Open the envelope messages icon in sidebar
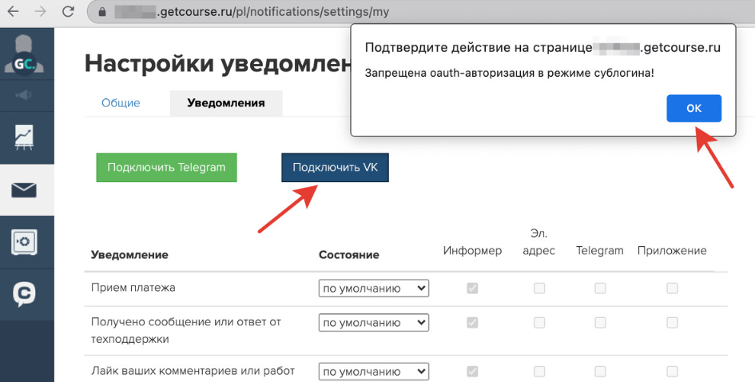Image resolution: width=755 pixels, height=382 pixels. pyautogui.click(x=24, y=190)
